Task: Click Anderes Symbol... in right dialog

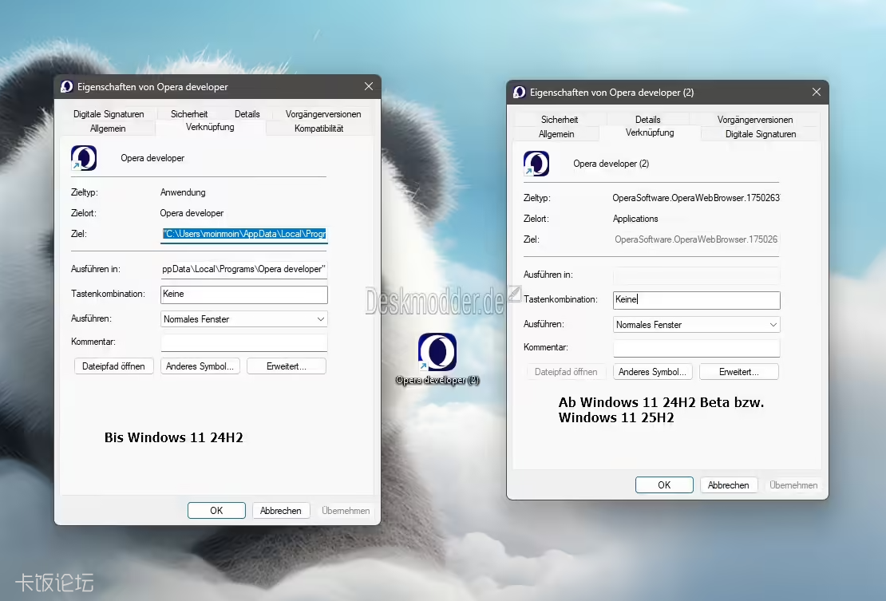Action: 653,372
